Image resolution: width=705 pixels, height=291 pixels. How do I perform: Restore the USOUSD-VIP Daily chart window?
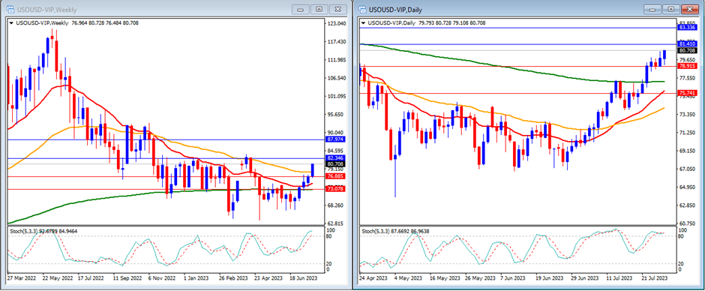(x=671, y=10)
